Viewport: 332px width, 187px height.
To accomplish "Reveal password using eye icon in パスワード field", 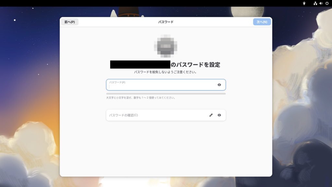I will (x=219, y=85).
